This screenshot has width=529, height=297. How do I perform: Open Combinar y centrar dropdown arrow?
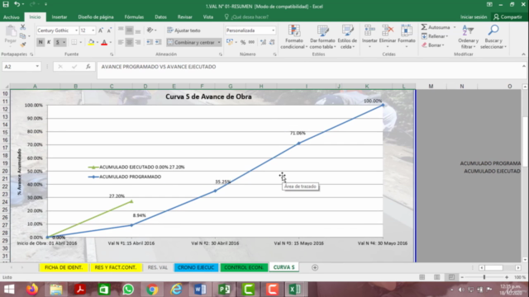pyautogui.click(x=219, y=42)
